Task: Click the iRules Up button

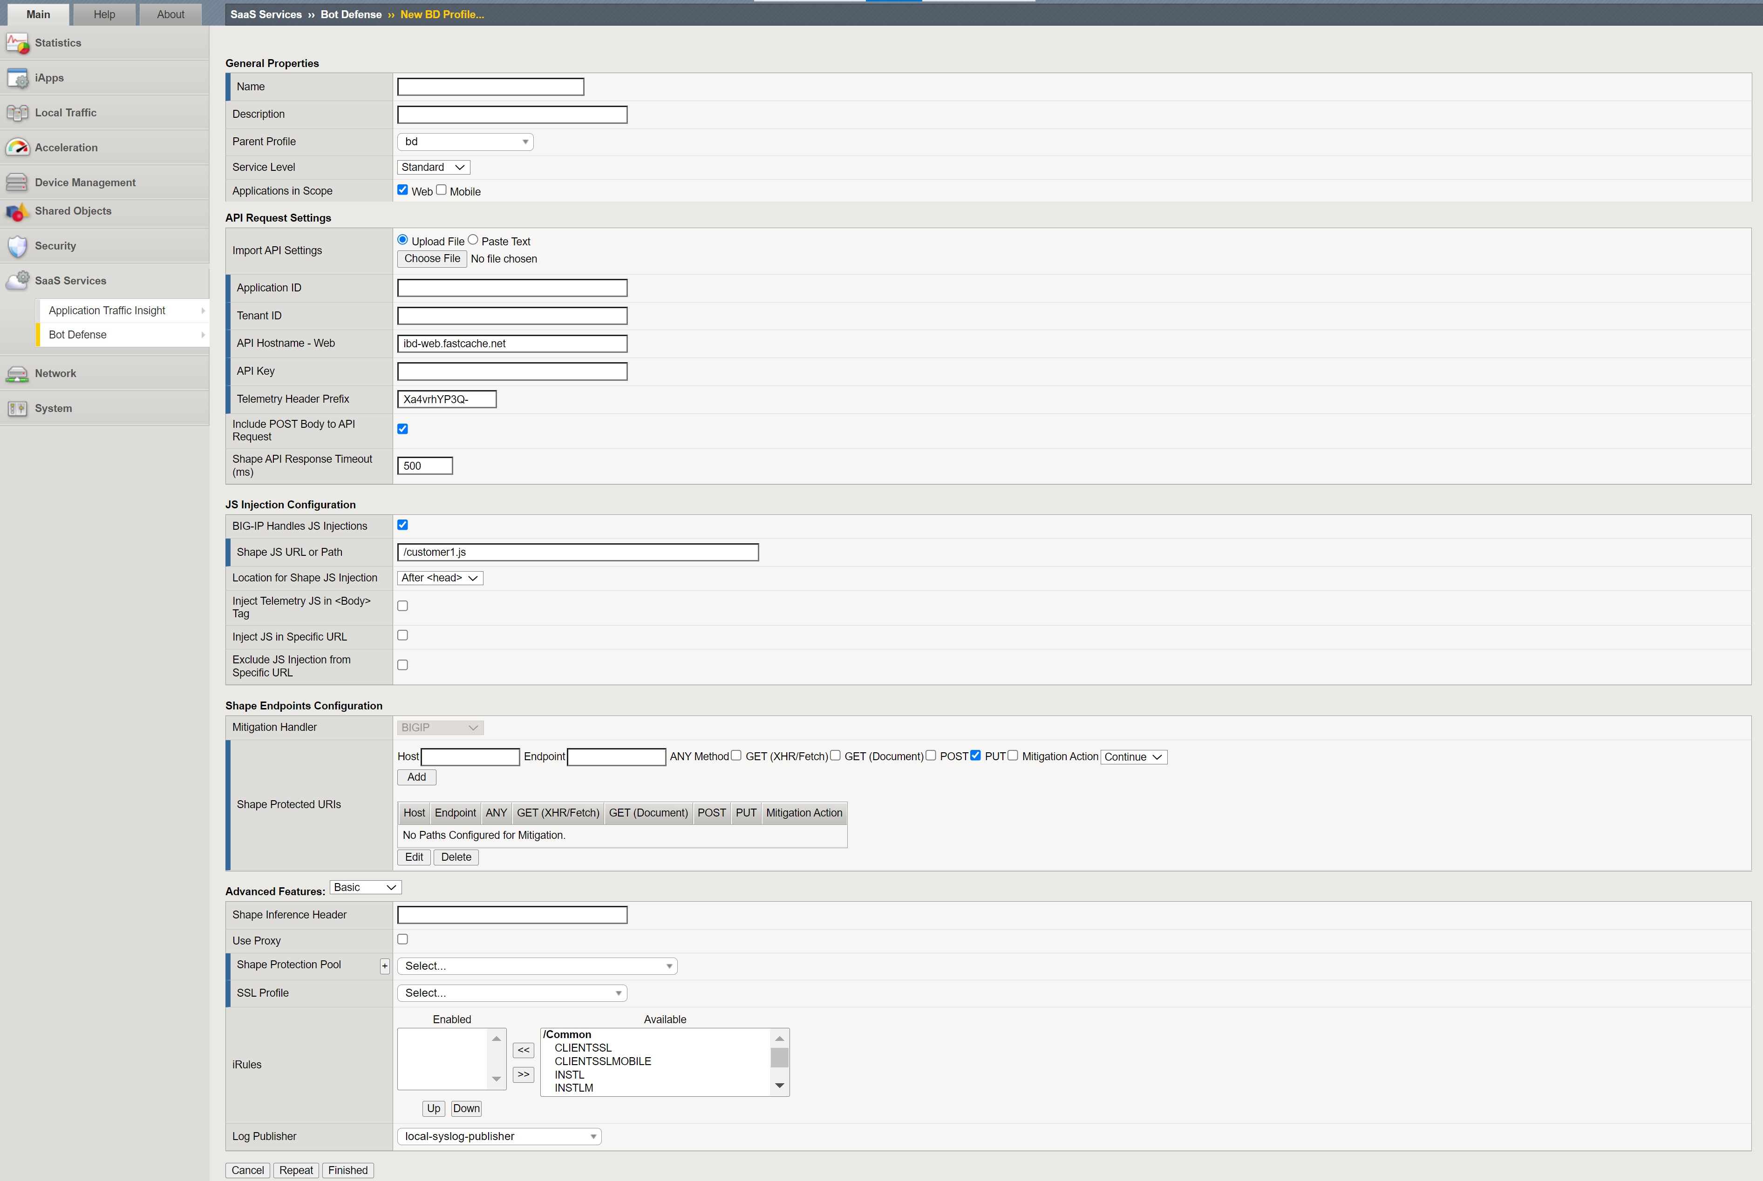Action: click(x=433, y=1109)
